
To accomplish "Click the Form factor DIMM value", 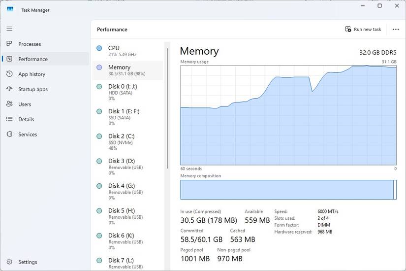I will tap(324, 225).
